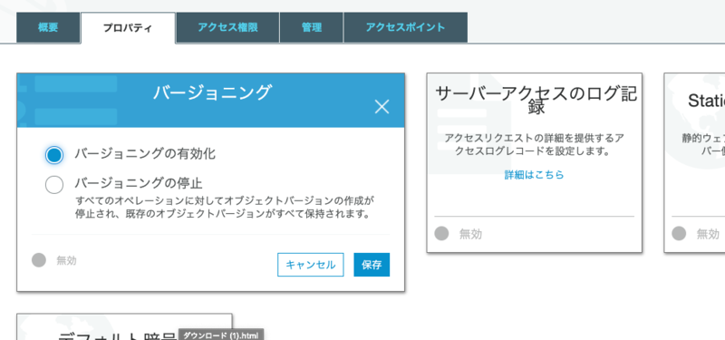The width and height of the screenshot is (725, 340).
Task: Select the プロパティ tab
Action: coord(128,28)
